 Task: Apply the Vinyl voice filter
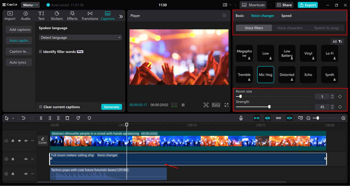[x=308, y=53]
